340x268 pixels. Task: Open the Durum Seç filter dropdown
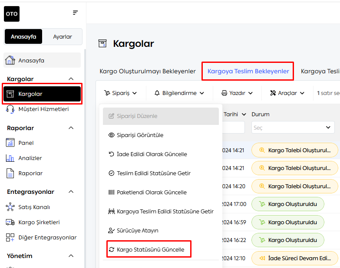[x=293, y=127]
